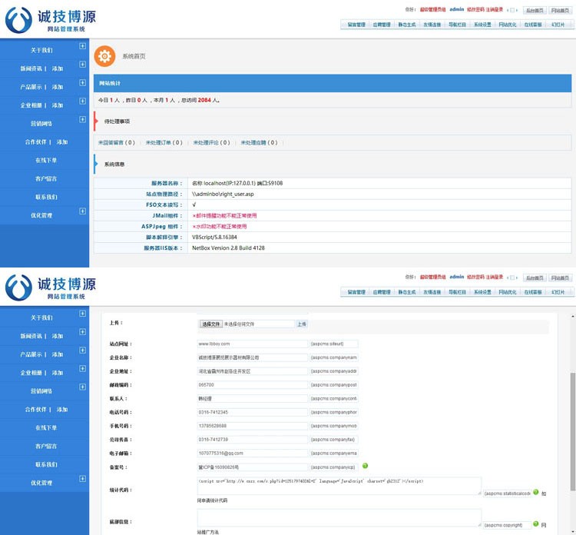Open the 未处理订单 link
The width and height of the screenshot is (576, 535).
click(164, 142)
